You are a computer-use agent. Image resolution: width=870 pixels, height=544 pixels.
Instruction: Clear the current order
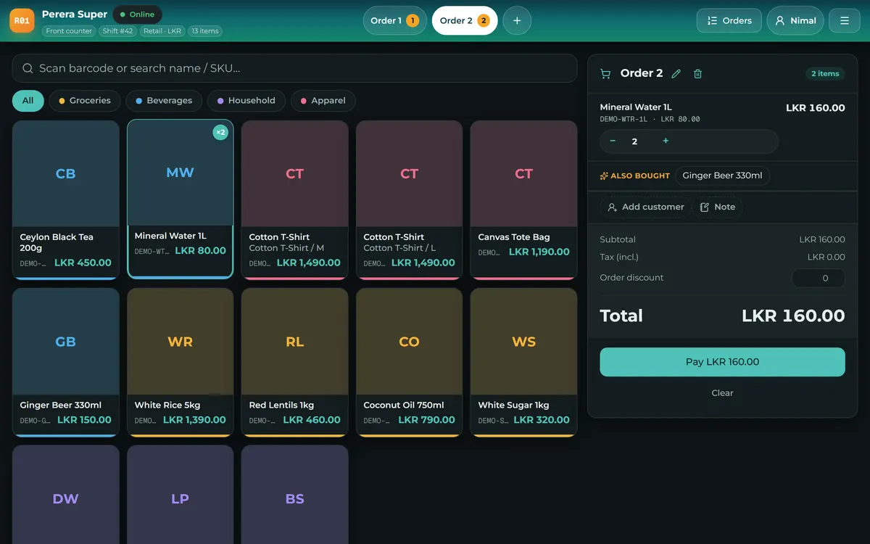pyautogui.click(x=722, y=393)
